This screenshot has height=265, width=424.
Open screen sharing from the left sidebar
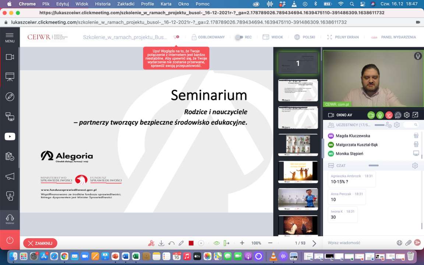[x=10, y=117]
